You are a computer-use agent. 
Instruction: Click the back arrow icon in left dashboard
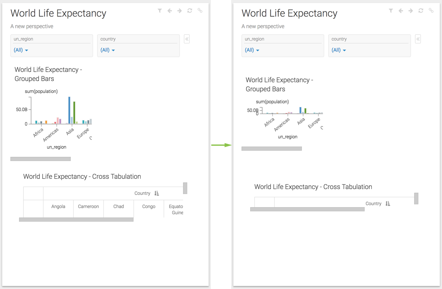point(170,11)
